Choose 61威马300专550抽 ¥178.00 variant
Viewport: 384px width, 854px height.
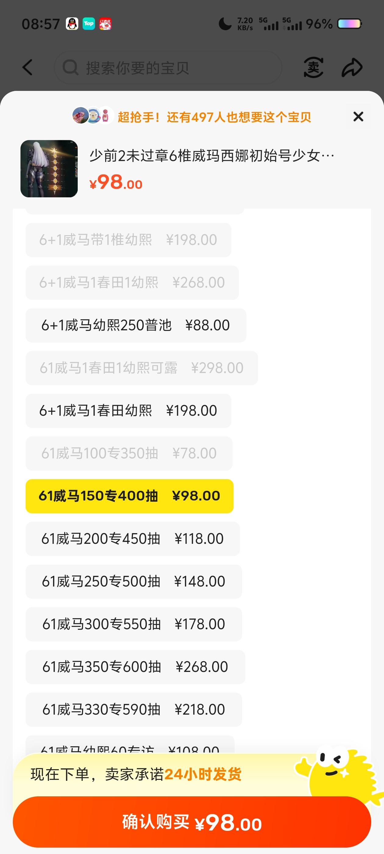pos(133,624)
